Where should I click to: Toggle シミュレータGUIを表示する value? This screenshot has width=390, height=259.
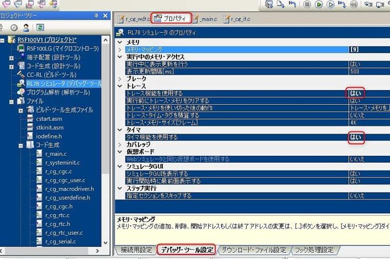tap(356, 173)
